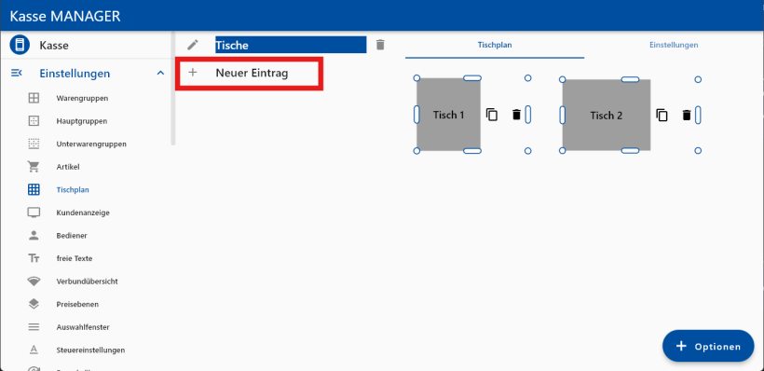This screenshot has height=371, width=764.
Task: Click the Bediener person icon
Action: (34, 236)
